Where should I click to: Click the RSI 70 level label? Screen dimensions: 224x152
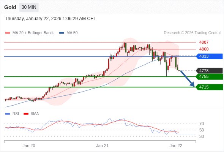pyautogui.click(x=202, y=123)
